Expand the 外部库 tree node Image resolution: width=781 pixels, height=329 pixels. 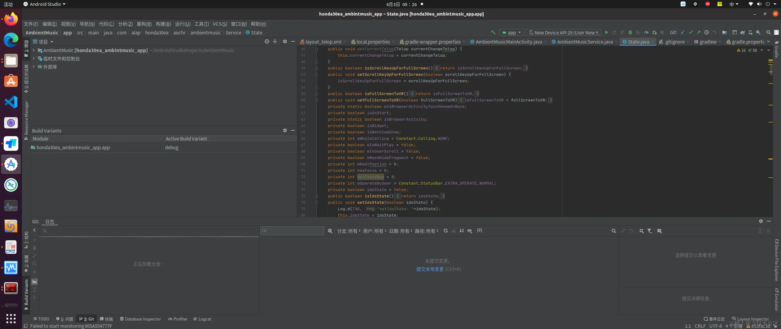34,67
